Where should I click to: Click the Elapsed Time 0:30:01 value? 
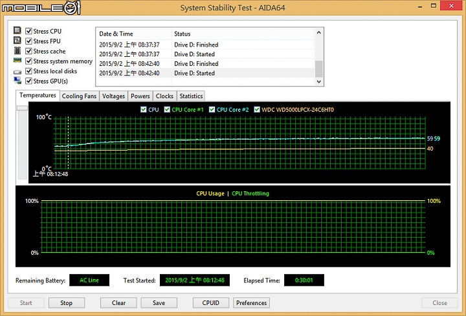click(x=304, y=280)
